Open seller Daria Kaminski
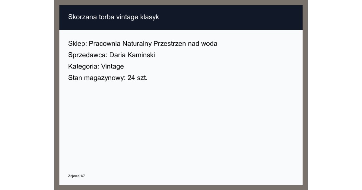Image resolution: width=362 pixels, height=190 pixels. click(132, 55)
